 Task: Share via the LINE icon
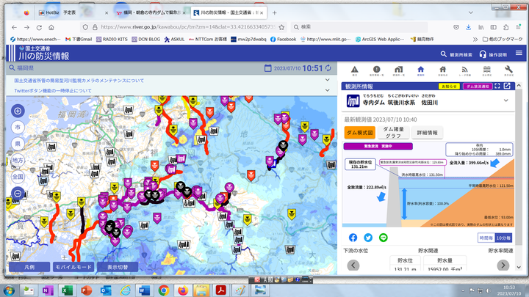[384, 238]
